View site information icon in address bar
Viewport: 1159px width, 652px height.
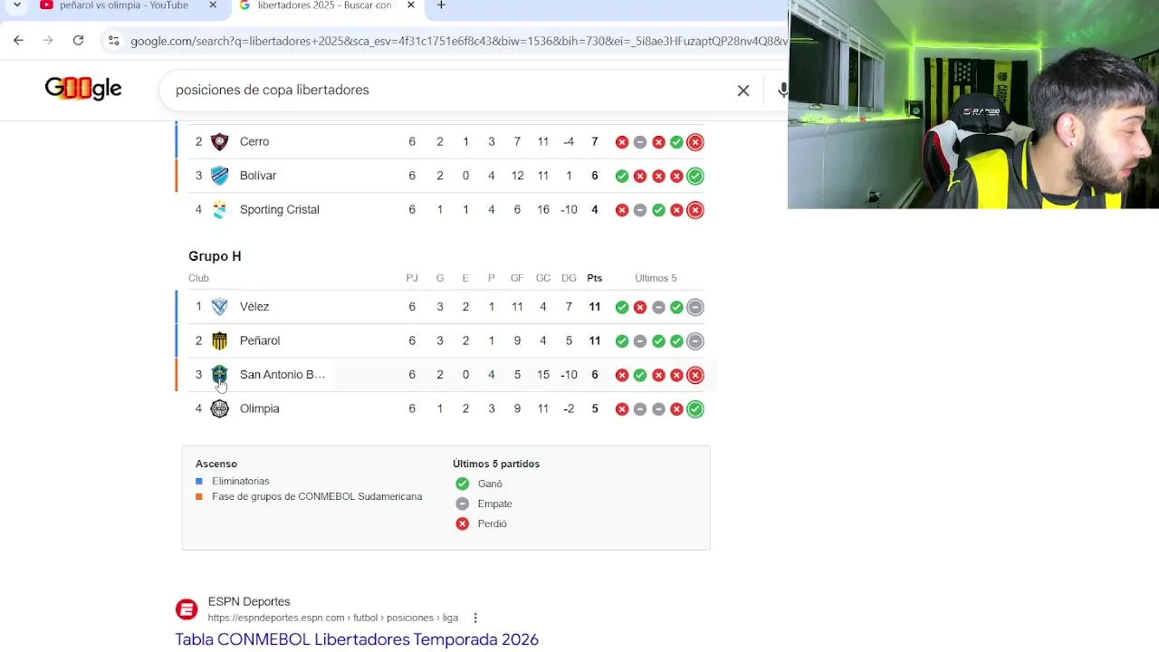(x=113, y=41)
